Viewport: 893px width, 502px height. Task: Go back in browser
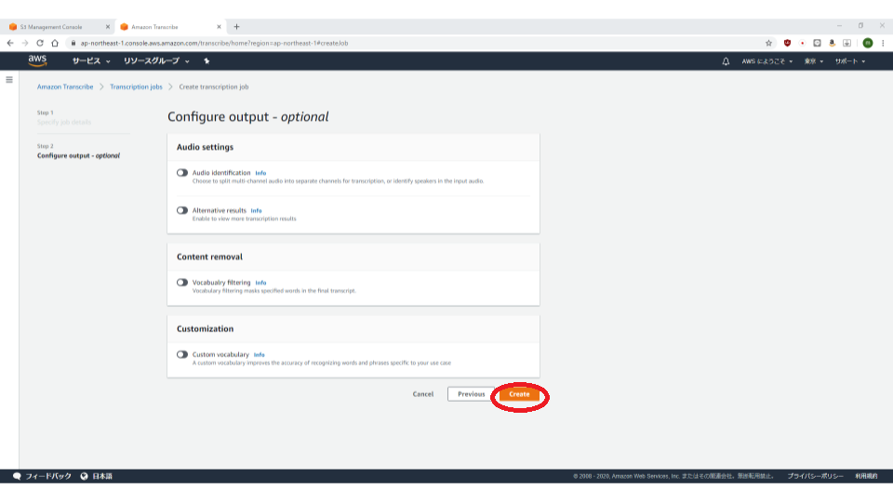(x=10, y=44)
